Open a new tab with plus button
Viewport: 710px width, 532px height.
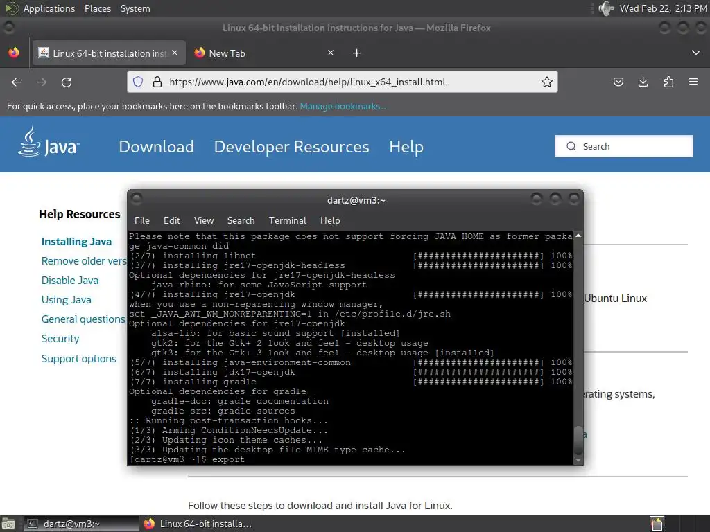coord(357,53)
